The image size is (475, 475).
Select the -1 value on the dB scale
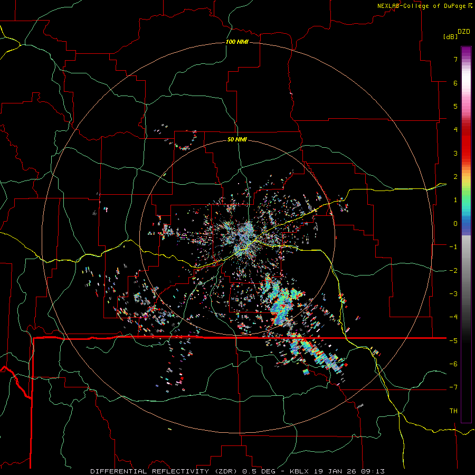click(453, 247)
